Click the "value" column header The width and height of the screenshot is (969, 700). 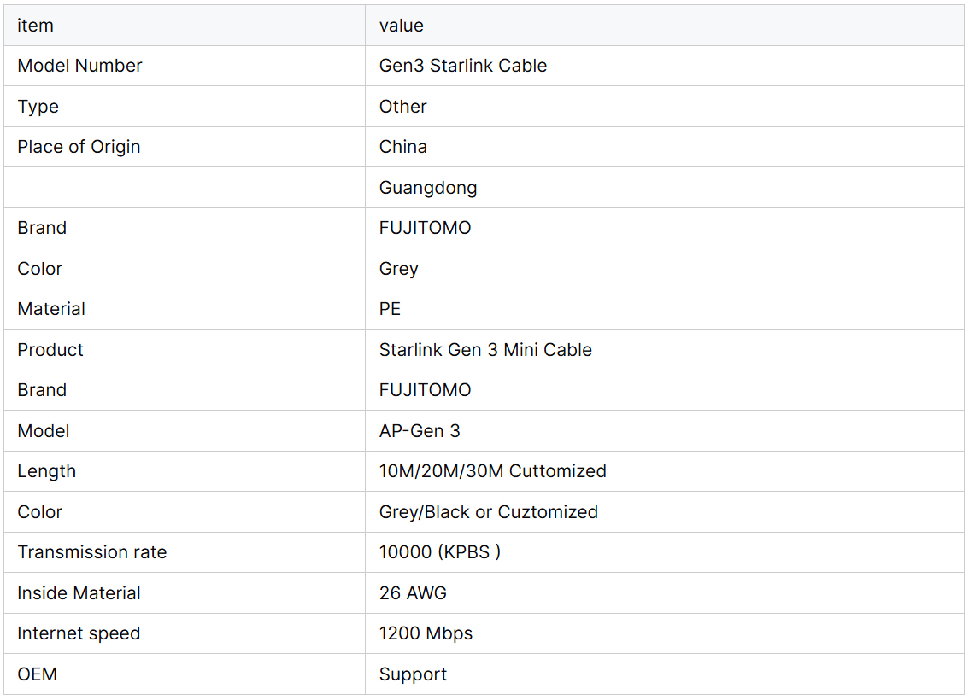(x=401, y=26)
